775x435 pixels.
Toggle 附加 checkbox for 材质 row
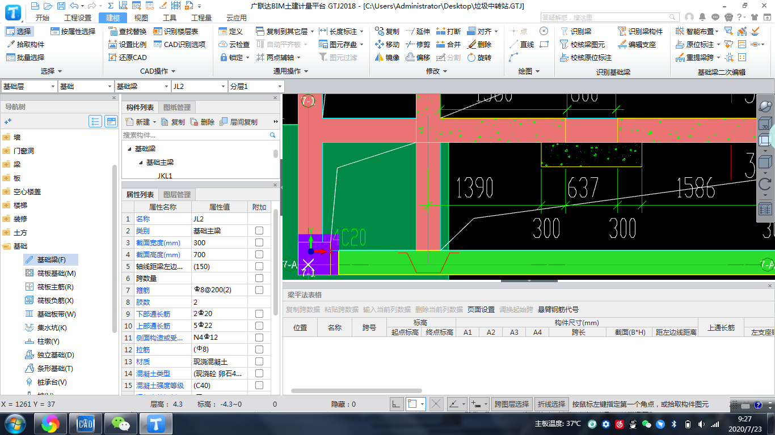coord(259,361)
